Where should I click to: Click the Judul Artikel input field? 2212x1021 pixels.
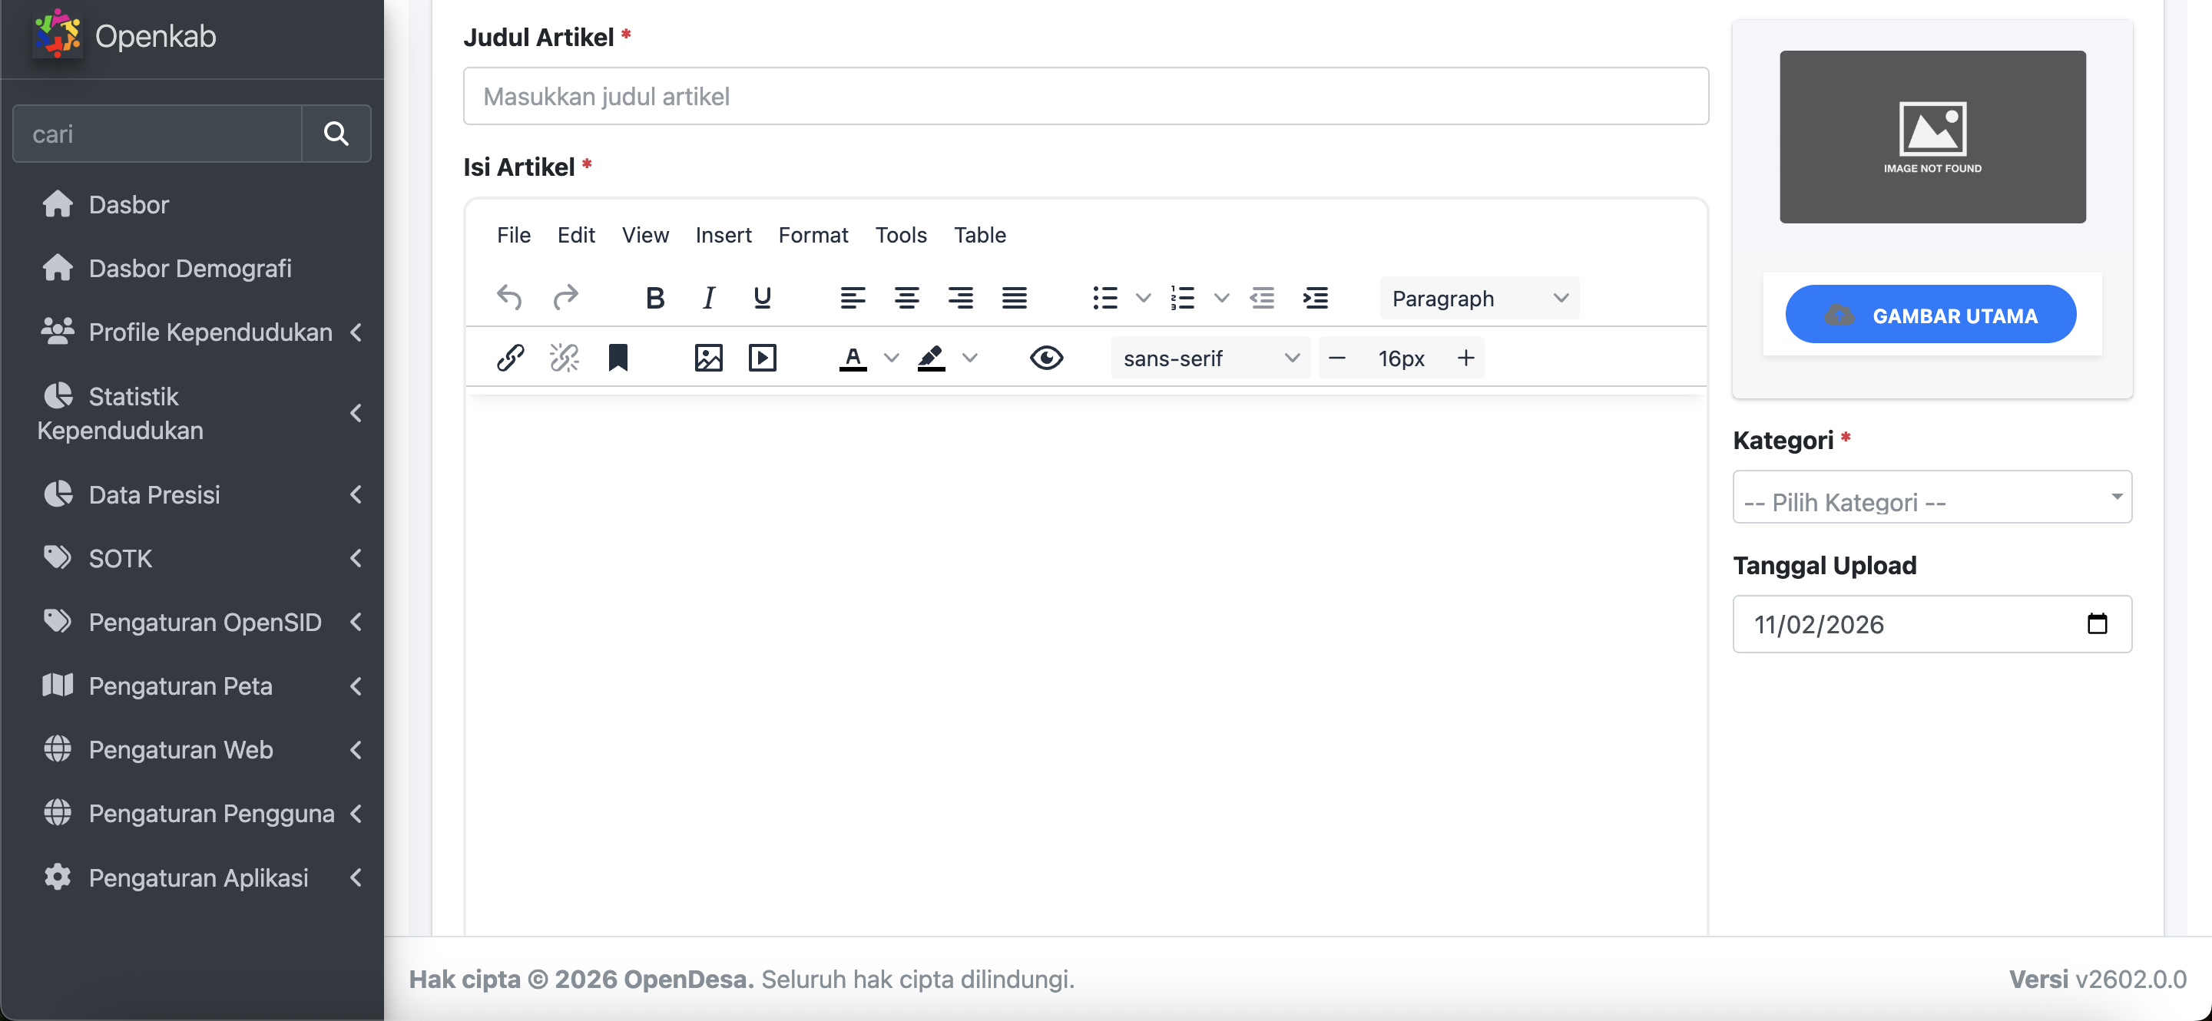[x=1084, y=96]
